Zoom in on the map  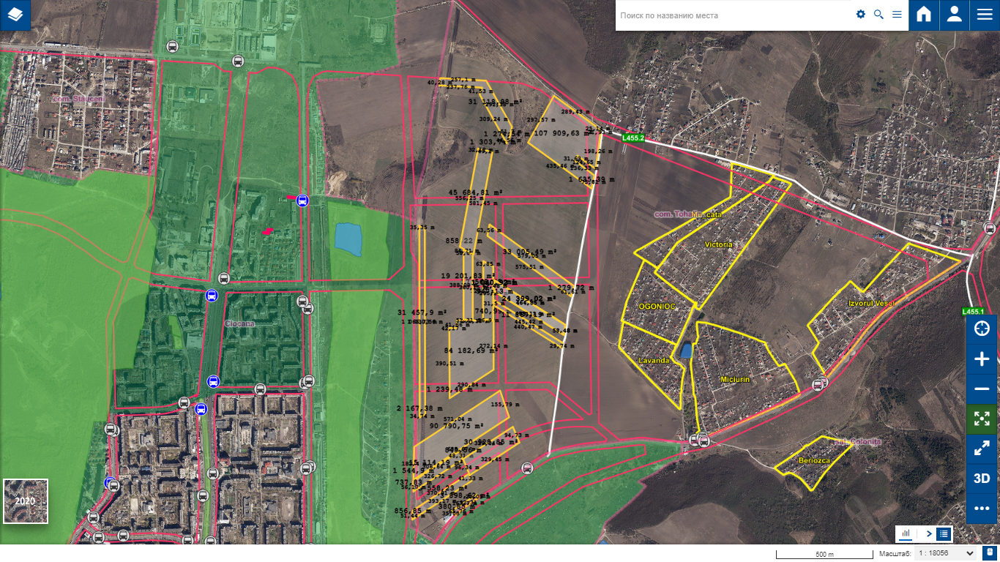[x=982, y=359]
